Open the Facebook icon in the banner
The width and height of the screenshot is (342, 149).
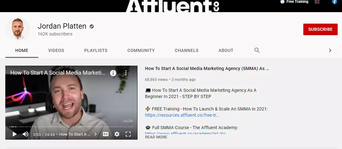335,2
